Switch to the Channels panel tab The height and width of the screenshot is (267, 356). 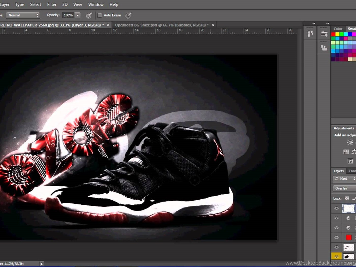click(352, 171)
